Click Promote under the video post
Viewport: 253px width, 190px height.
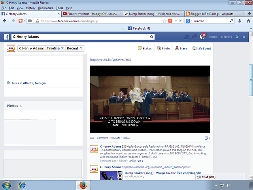click(x=115, y=138)
